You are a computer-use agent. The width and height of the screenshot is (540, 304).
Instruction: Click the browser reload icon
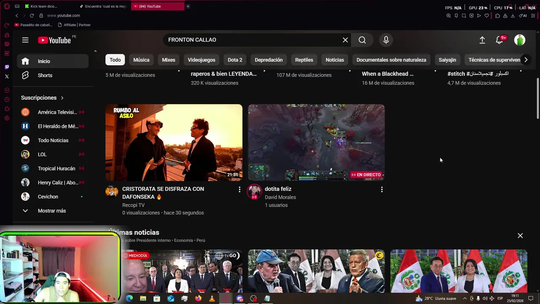click(32, 16)
